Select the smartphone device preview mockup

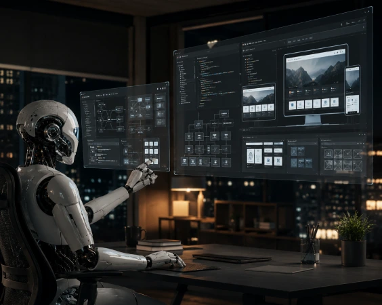pyautogui.click(x=352, y=89)
